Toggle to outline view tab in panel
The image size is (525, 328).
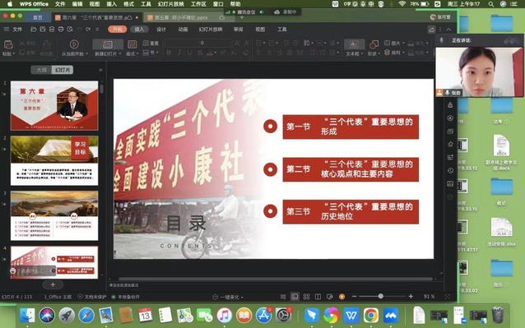click(x=41, y=70)
